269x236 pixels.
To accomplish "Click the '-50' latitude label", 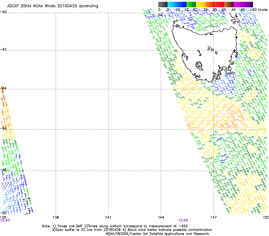I will click(x=3, y=213).
